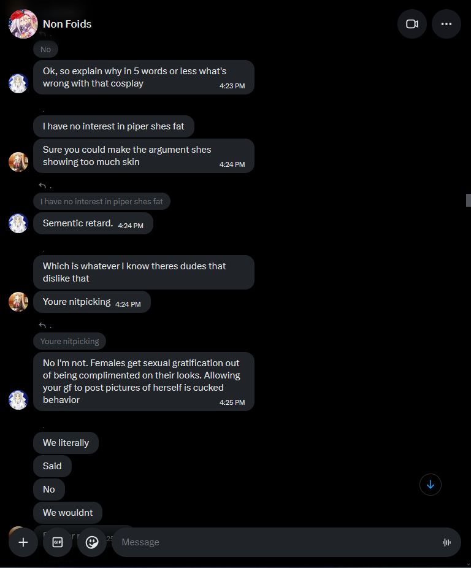Open the Non Foids group title

67,24
